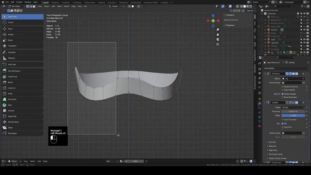The image size is (311, 175).
Task: Open the Global transform orientation dropdown
Action: pyautogui.click(x=115, y=6)
